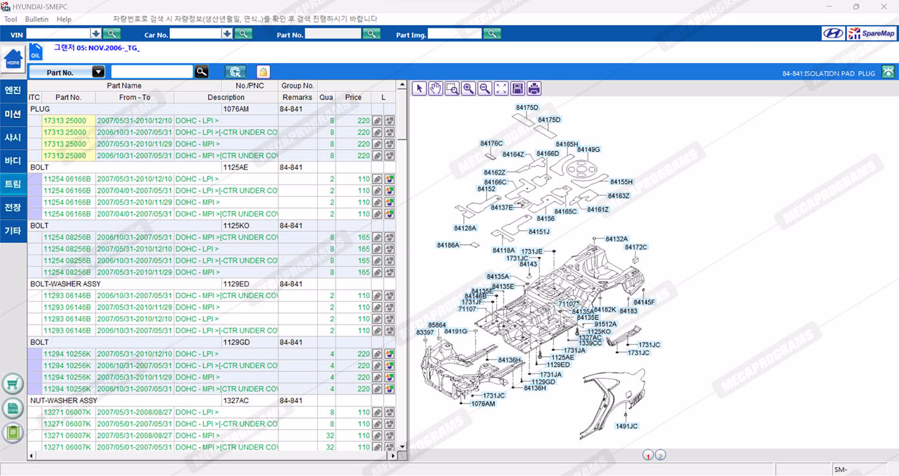Print the parts diagram
The height and width of the screenshot is (476, 899).
pyautogui.click(x=534, y=89)
